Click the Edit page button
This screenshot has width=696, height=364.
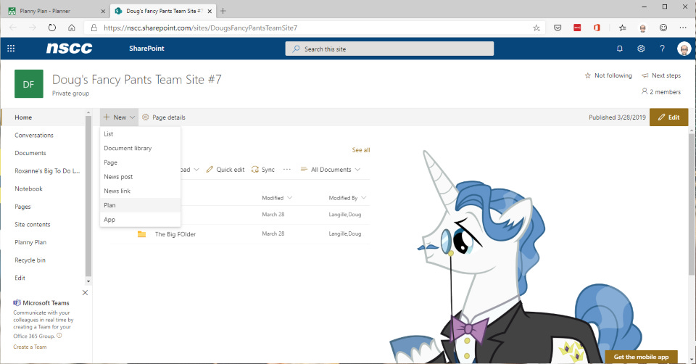669,117
